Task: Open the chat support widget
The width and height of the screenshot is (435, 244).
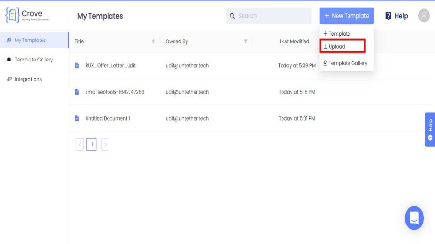Action: pos(414,218)
